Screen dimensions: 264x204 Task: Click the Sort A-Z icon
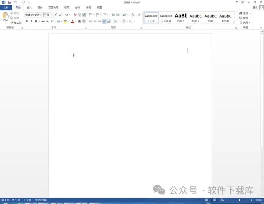click(133, 15)
